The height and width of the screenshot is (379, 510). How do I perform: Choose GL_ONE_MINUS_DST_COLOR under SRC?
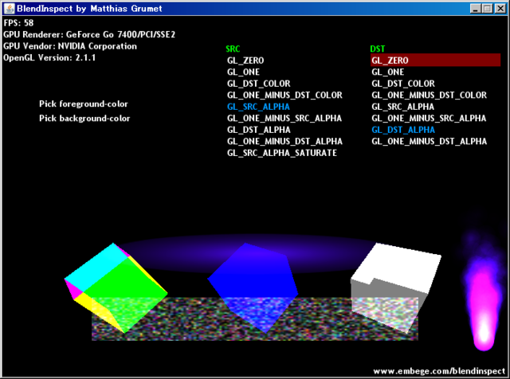click(x=284, y=96)
